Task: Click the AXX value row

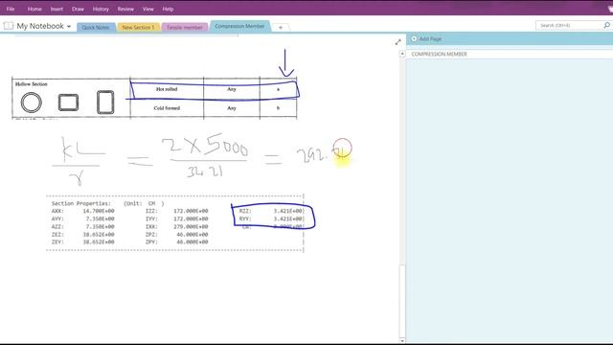Action: 83,211
